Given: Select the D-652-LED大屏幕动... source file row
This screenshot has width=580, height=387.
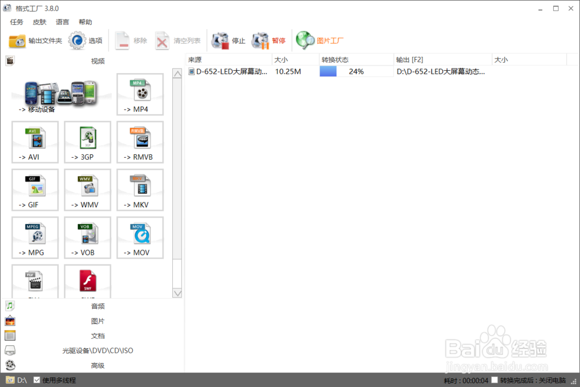Looking at the screenshot, I should coord(229,71).
